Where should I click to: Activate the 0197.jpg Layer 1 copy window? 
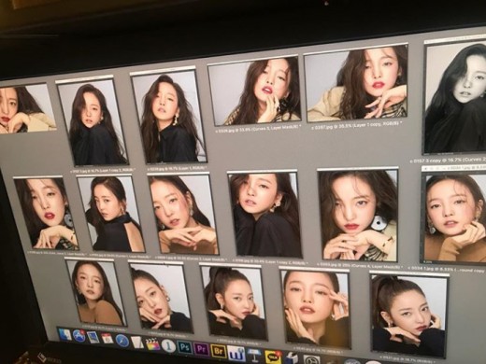[x=356, y=83]
